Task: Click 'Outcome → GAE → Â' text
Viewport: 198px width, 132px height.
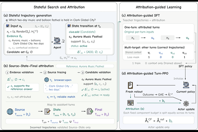Action: tap(158, 95)
